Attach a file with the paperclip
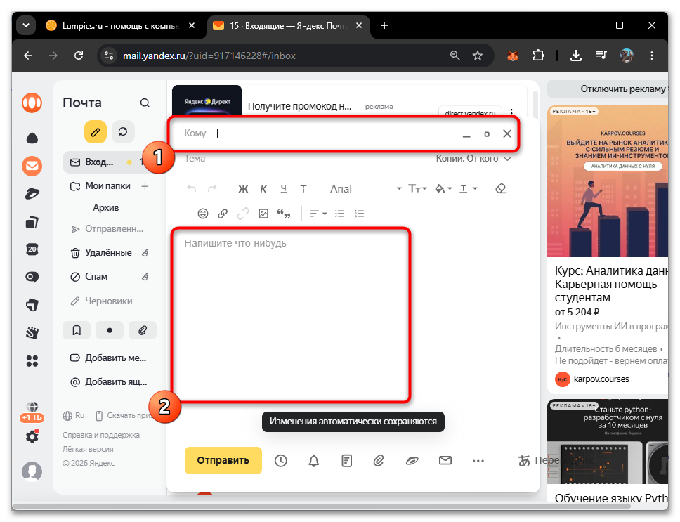The height and width of the screenshot is (522, 680). coord(379,461)
